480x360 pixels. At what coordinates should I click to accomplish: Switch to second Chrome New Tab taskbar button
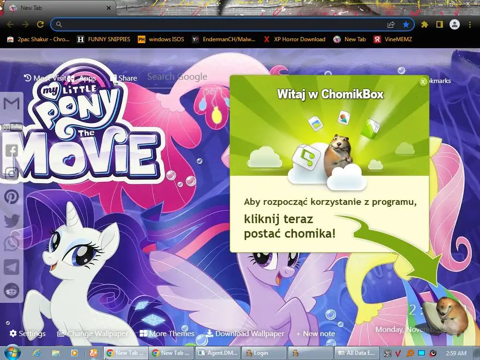(172, 353)
